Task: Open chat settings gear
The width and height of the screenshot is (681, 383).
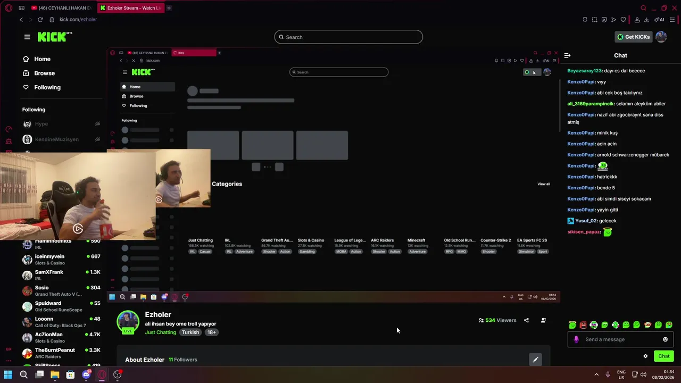Action: pos(645,356)
